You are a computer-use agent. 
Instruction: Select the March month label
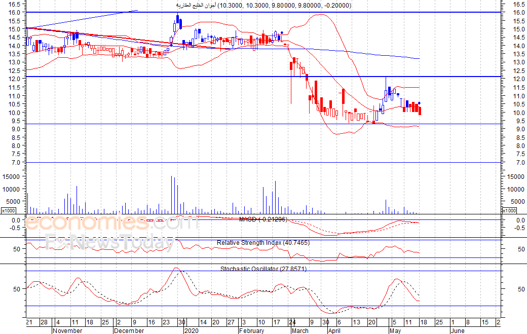tap(300, 330)
